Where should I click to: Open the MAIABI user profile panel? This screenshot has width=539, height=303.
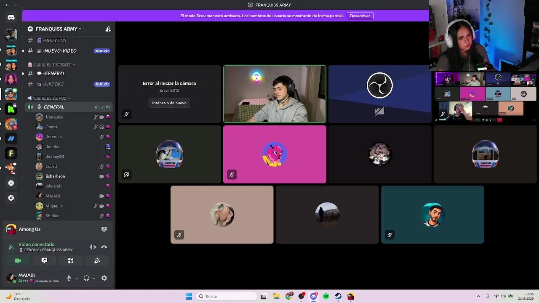click(x=34, y=278)
